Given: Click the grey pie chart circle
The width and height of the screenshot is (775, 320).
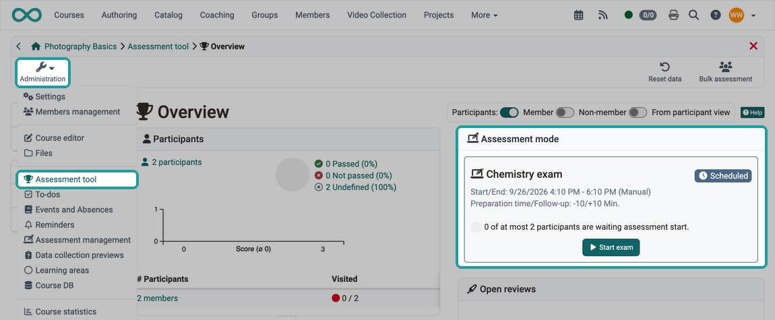Looking at the screenshot, I should pyautogui.click(x=292, y=174).
